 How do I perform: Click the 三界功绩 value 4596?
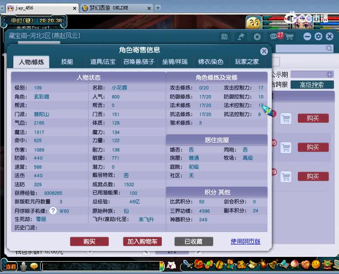click(x=204, y=211)
